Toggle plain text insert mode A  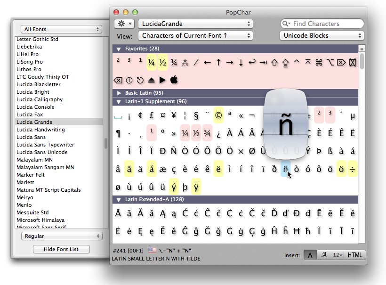point(310,255)
